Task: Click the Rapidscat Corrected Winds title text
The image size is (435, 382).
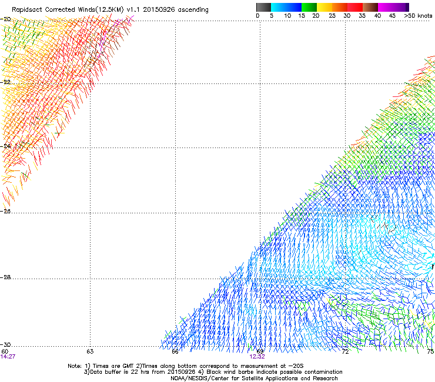Action: [110, 10]
